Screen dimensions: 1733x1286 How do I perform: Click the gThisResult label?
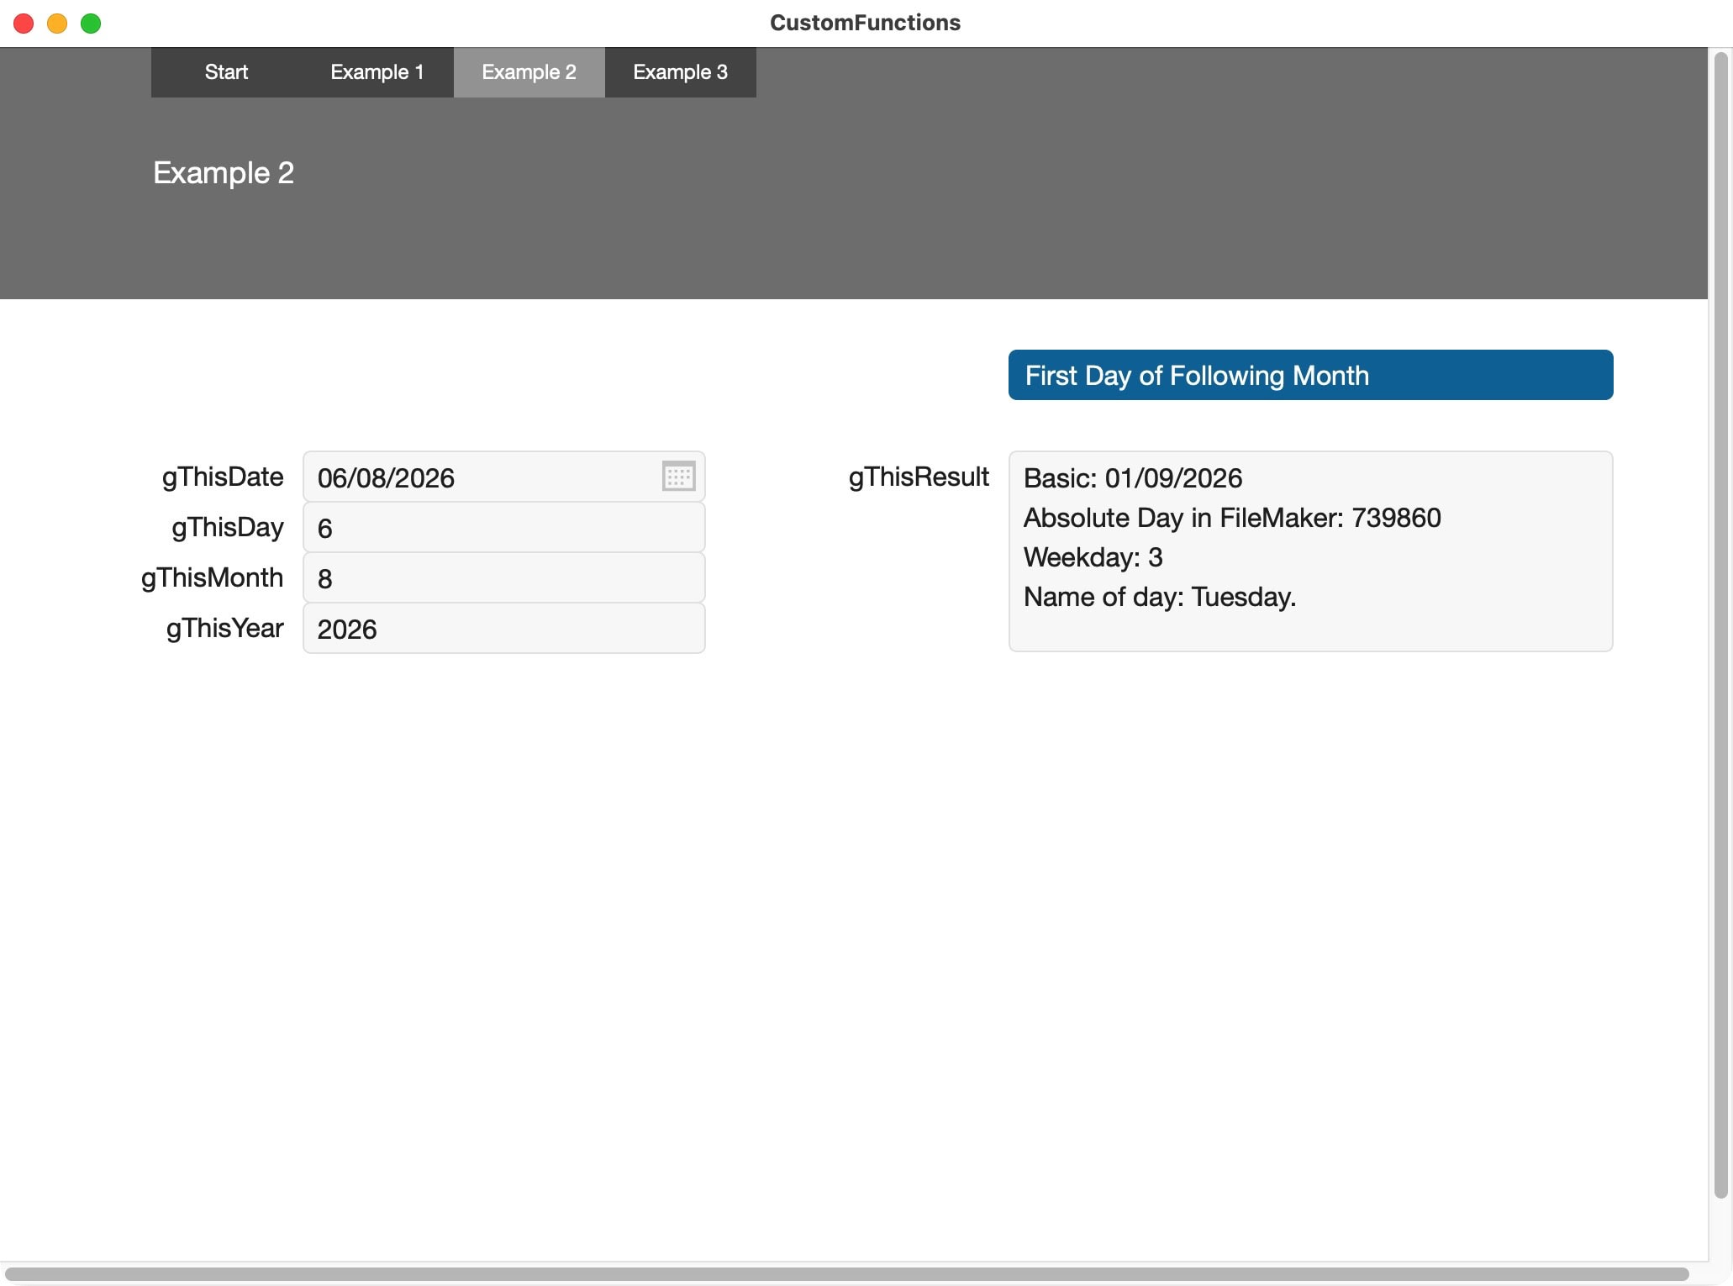tap(919, 477)
